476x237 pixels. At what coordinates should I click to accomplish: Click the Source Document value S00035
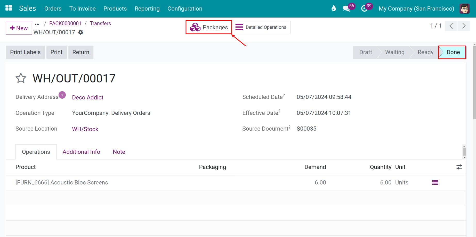(x=306, y=129)
